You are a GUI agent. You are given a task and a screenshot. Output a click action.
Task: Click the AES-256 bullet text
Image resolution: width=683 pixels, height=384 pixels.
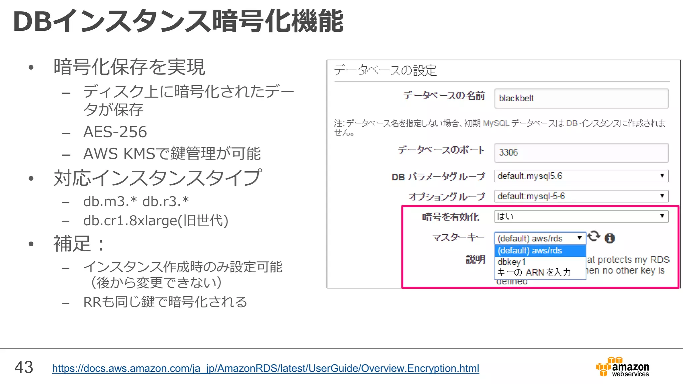pos(115,132)
